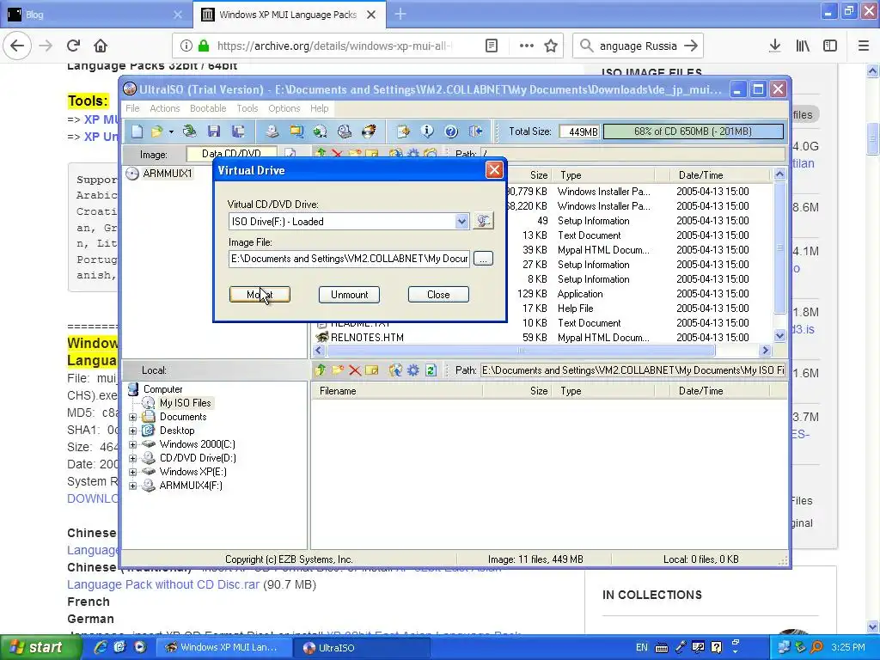880x660 pixels.
Task: Open the dropdown arrow beside the Open icon
Action: click(x=171, y=131)
